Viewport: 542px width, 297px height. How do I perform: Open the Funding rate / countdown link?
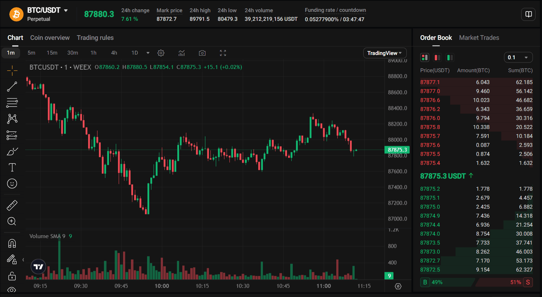(335, 10)
